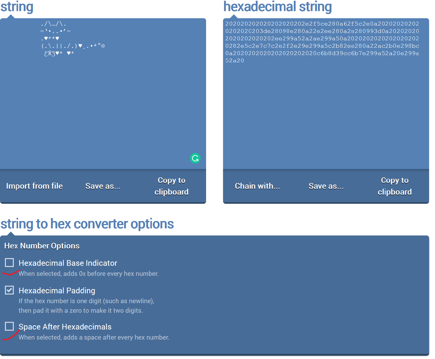Uncheck the Hexadecimal Padding checkbox

[10, 290]
